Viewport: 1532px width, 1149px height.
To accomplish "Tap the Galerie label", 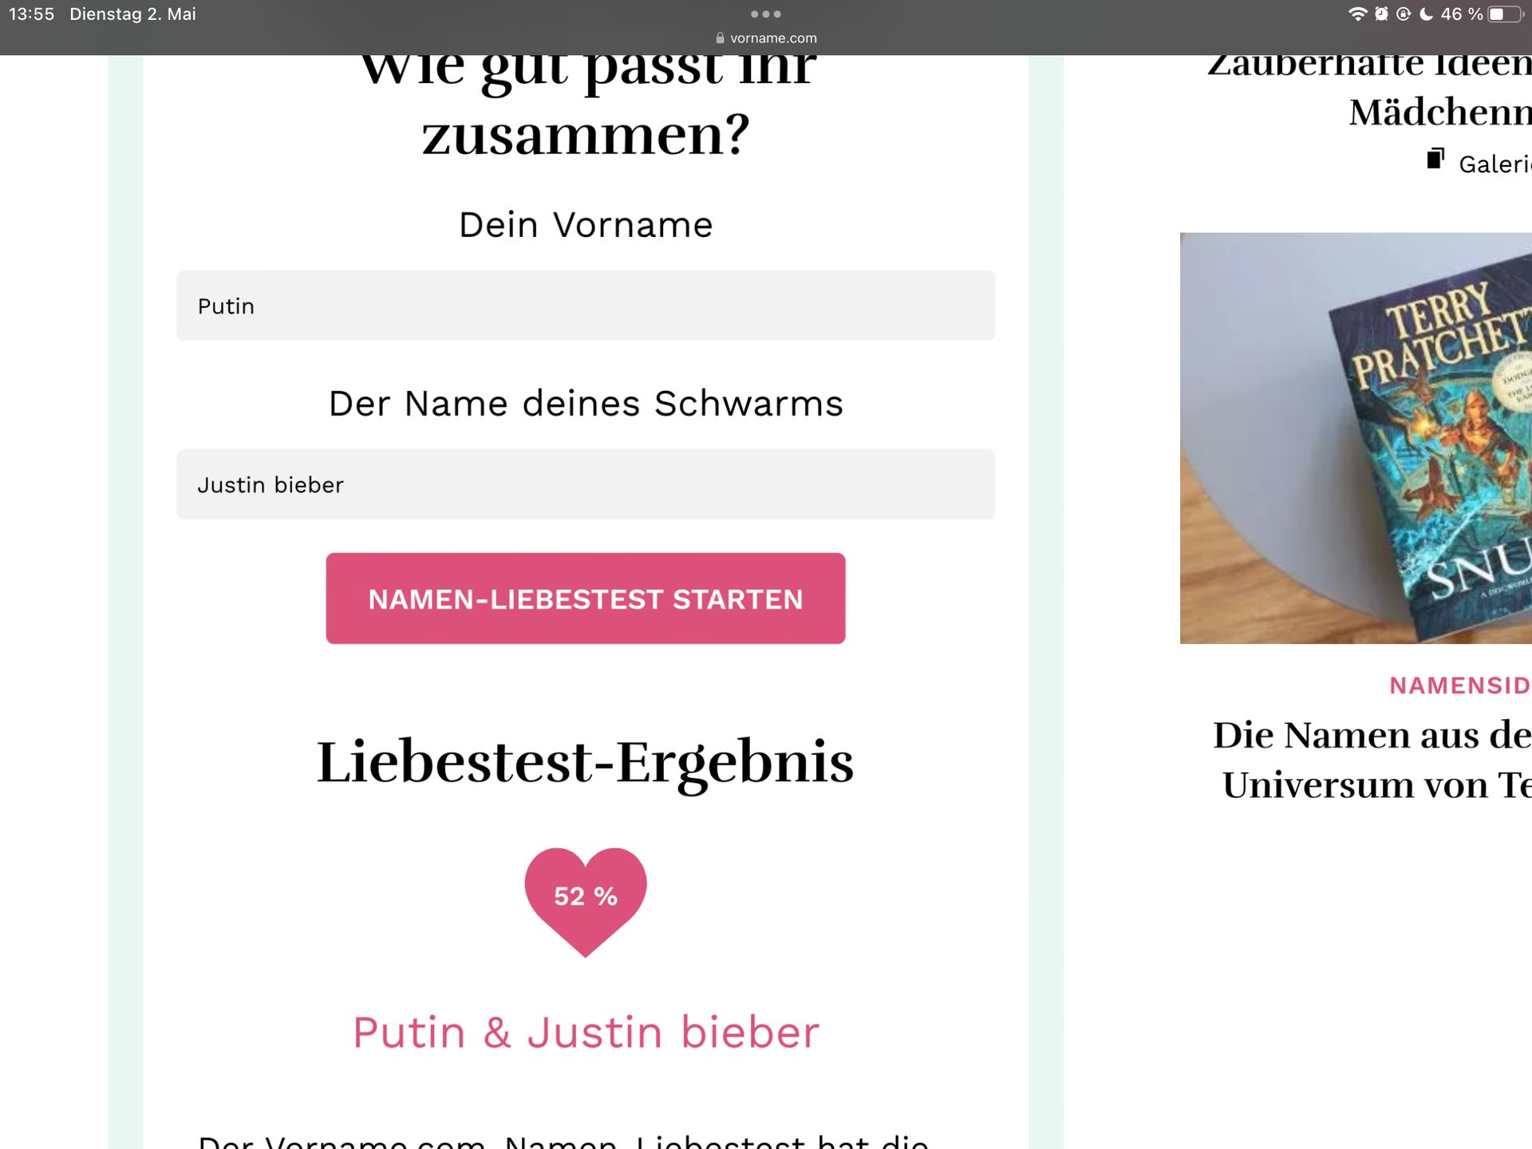I will pos(1495,164).
